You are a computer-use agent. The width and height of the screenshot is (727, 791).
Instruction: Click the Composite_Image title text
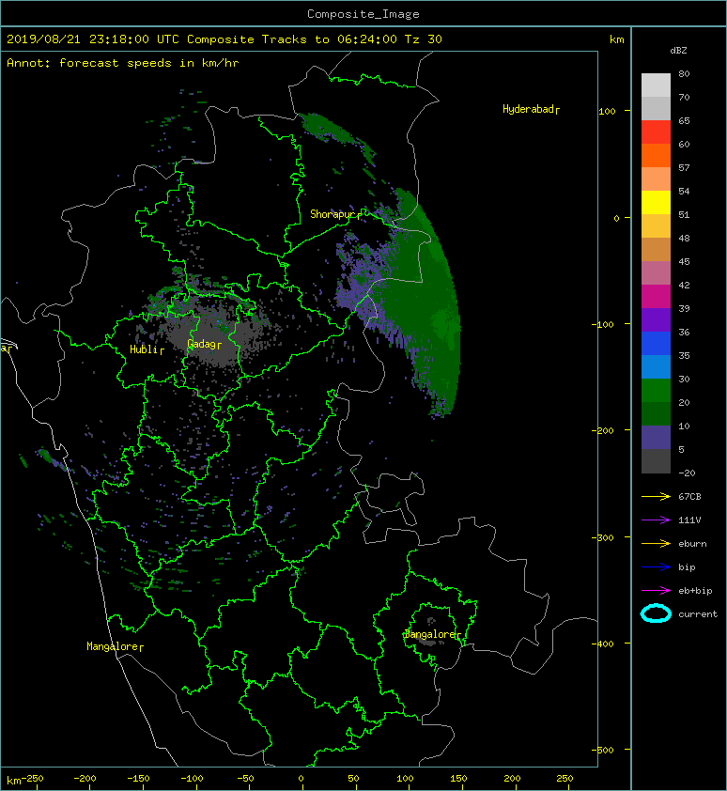[x=363, y=14]
